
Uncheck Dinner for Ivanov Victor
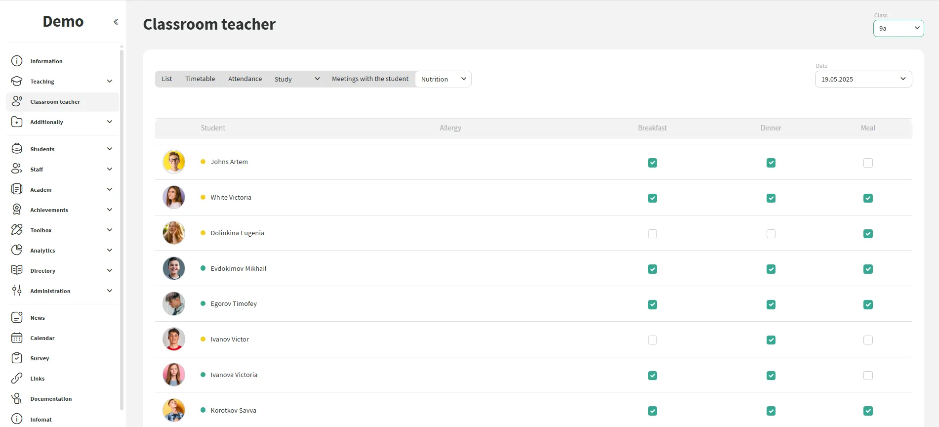771,340
